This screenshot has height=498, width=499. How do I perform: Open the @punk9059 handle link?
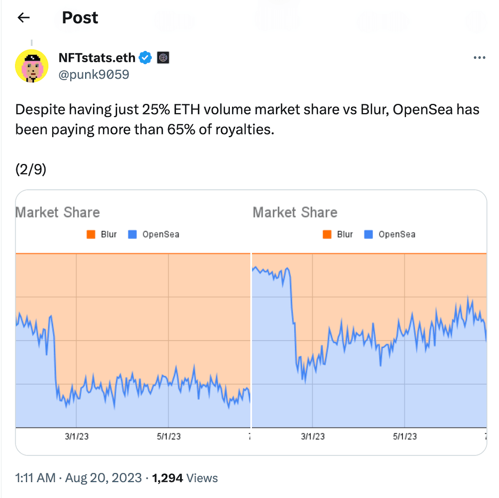[94, 74]
